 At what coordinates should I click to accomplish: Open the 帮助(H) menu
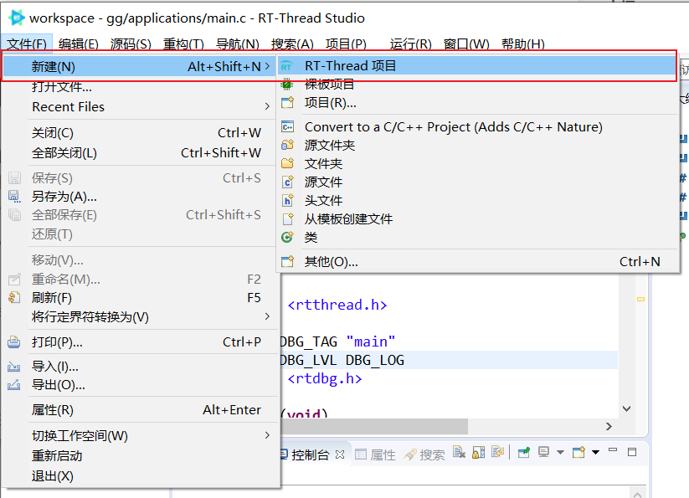pyautogui.click(x=523, y=44)
